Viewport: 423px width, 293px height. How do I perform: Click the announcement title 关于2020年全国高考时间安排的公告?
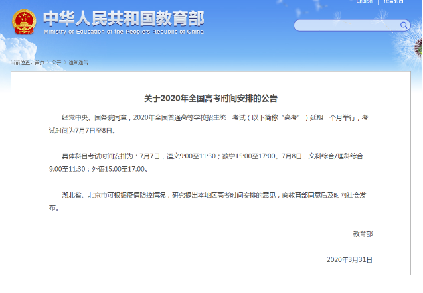pyautogui.click(x=211, y=99)
